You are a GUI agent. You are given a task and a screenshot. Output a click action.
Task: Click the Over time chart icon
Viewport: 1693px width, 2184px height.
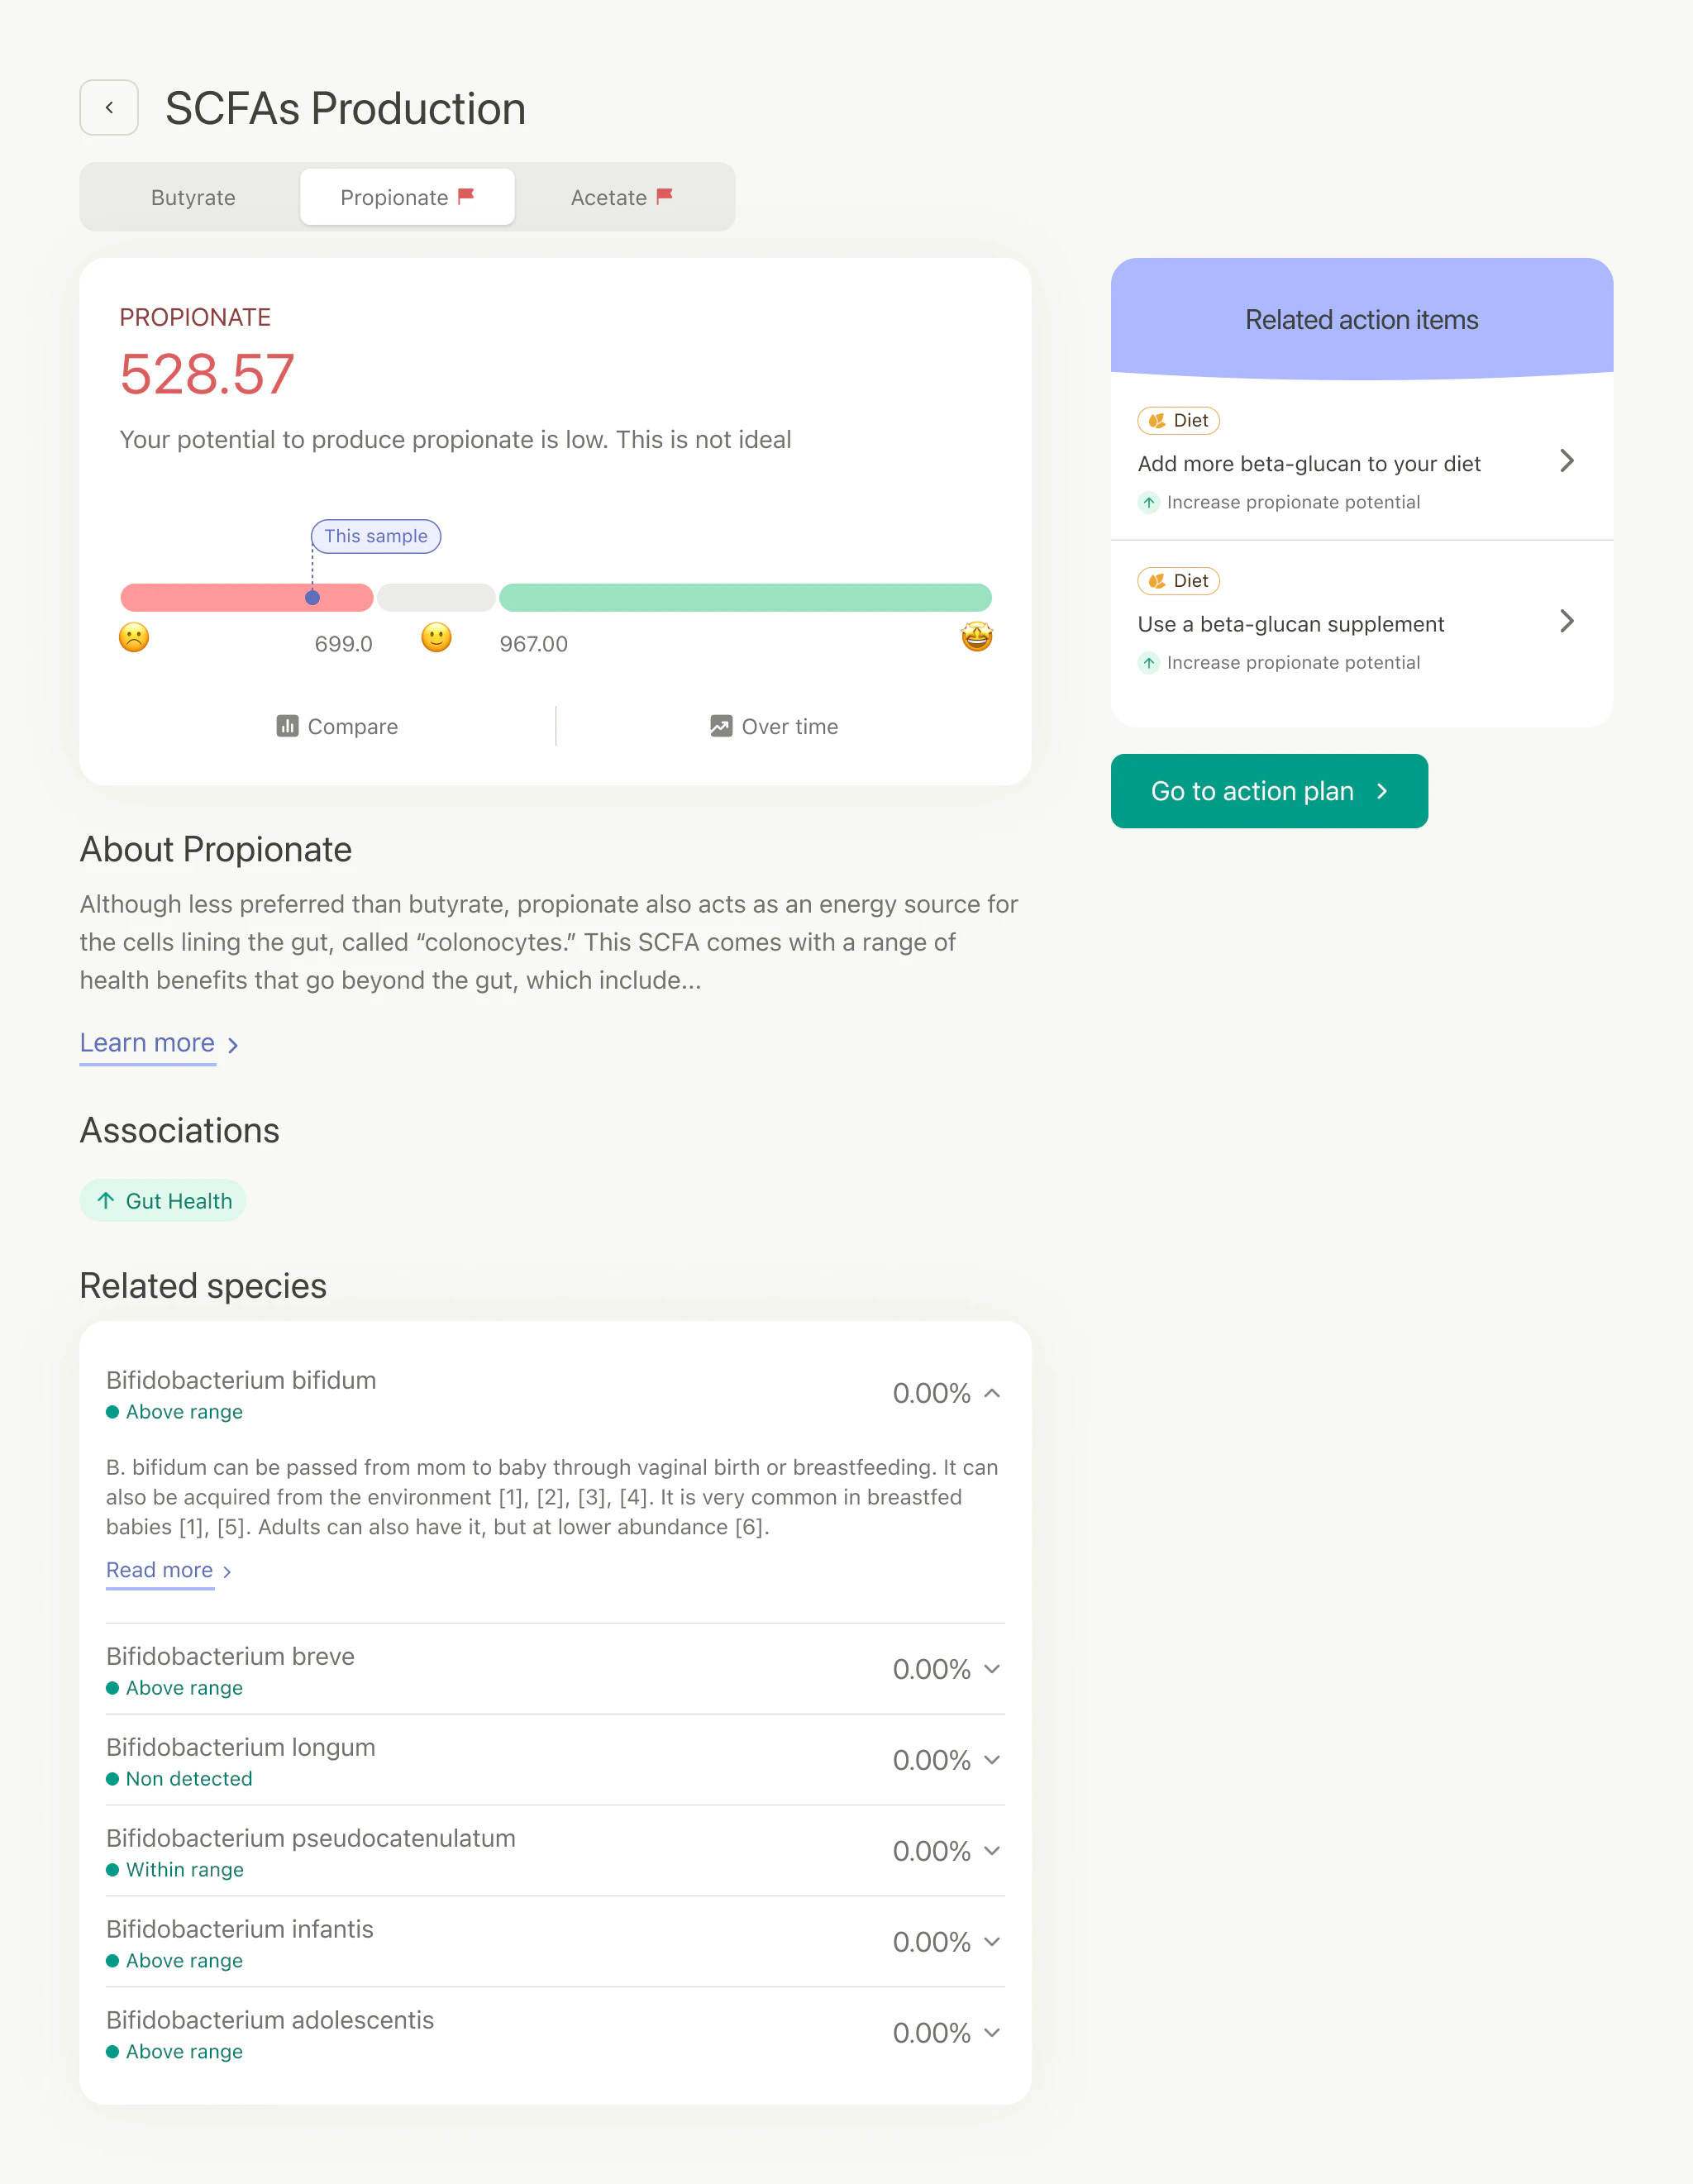(x=721, y=726)
